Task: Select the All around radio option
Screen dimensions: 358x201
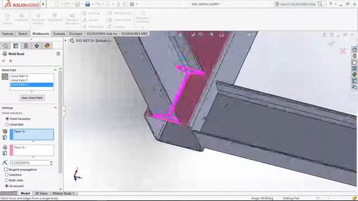Action: (x=7, y=186)
